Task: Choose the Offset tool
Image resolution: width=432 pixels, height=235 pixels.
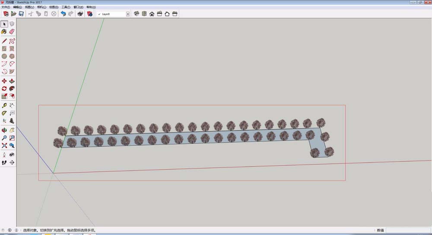Action: tap(12, 96)
